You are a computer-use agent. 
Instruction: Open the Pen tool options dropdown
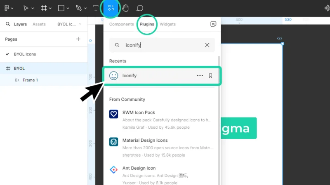[x=85, y=8]
